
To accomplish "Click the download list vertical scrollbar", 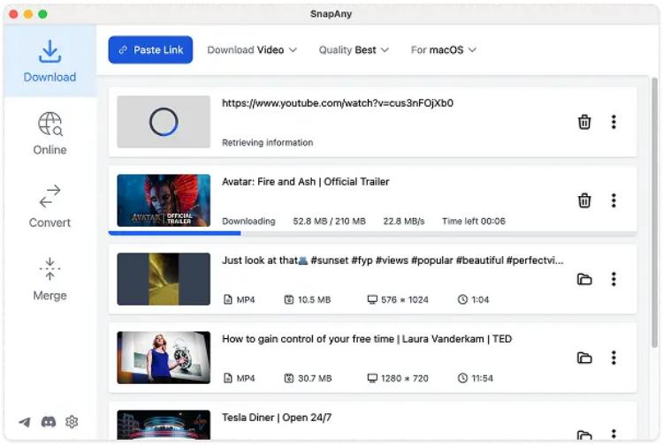I will point(654,213).
